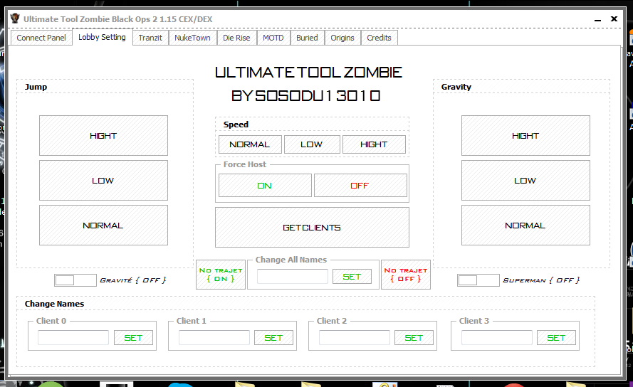Image resolution: width=633 pixels, height=387 pixels.
Task: View the Credits tab
Action: pos(379,38)
